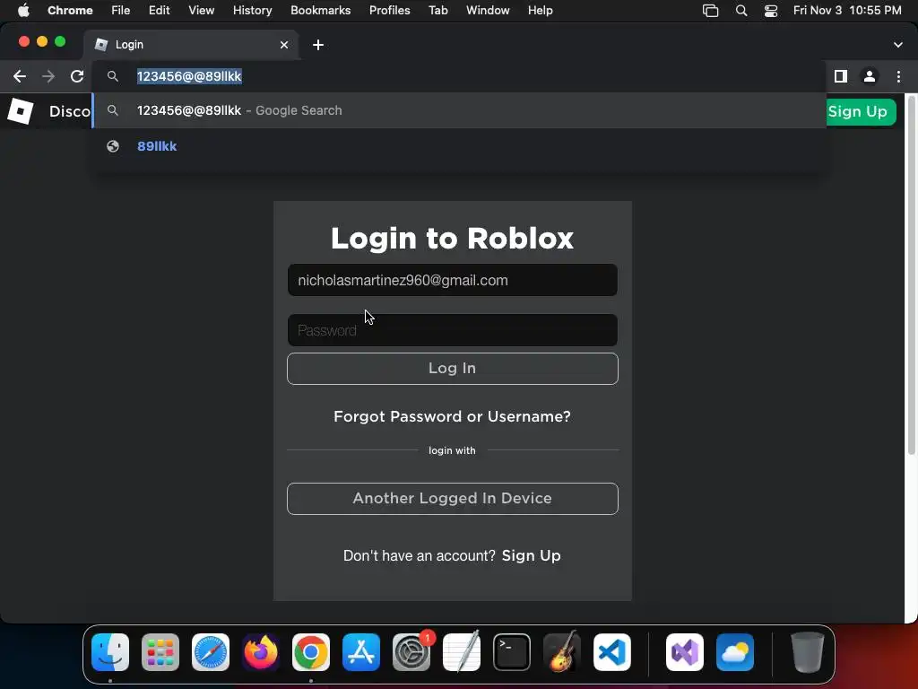
Task: Open the Chrome side panel icon
Action: click(841, 76)
